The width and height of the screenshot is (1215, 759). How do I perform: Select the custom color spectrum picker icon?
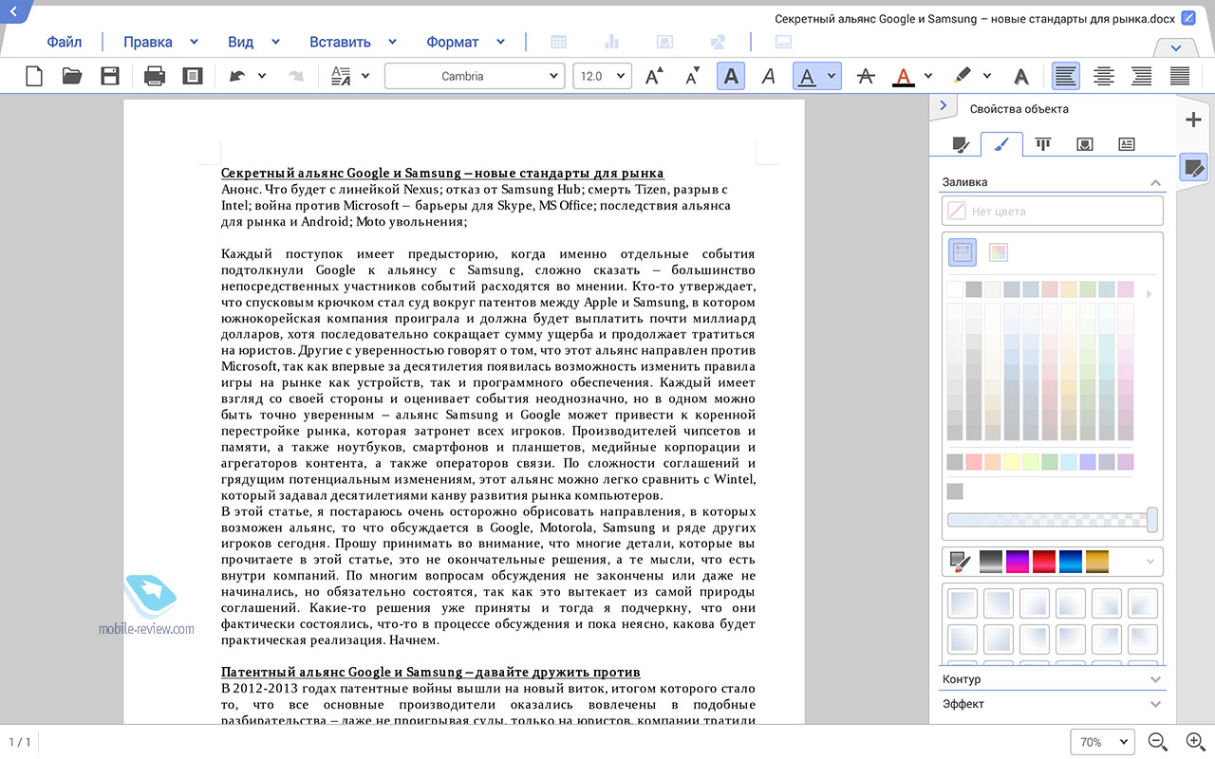(x=998, y=251)
